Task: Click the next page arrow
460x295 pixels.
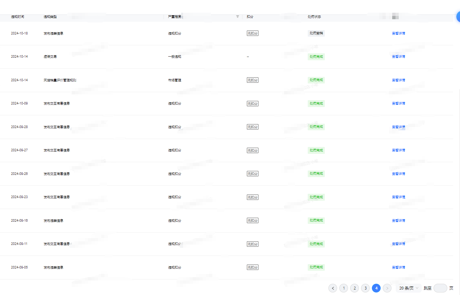Action: pos(387,288)
